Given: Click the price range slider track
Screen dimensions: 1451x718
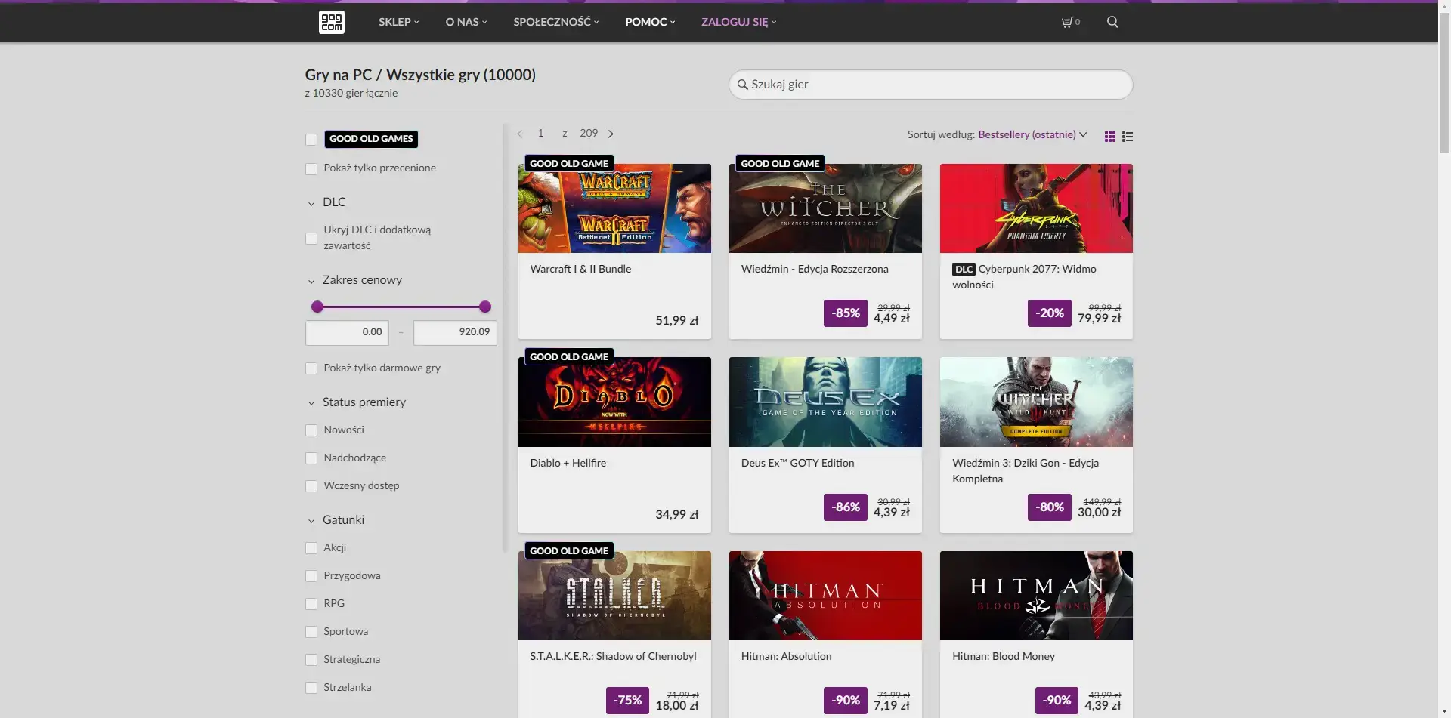Looking at the screenshot, I should click(401, 307).
